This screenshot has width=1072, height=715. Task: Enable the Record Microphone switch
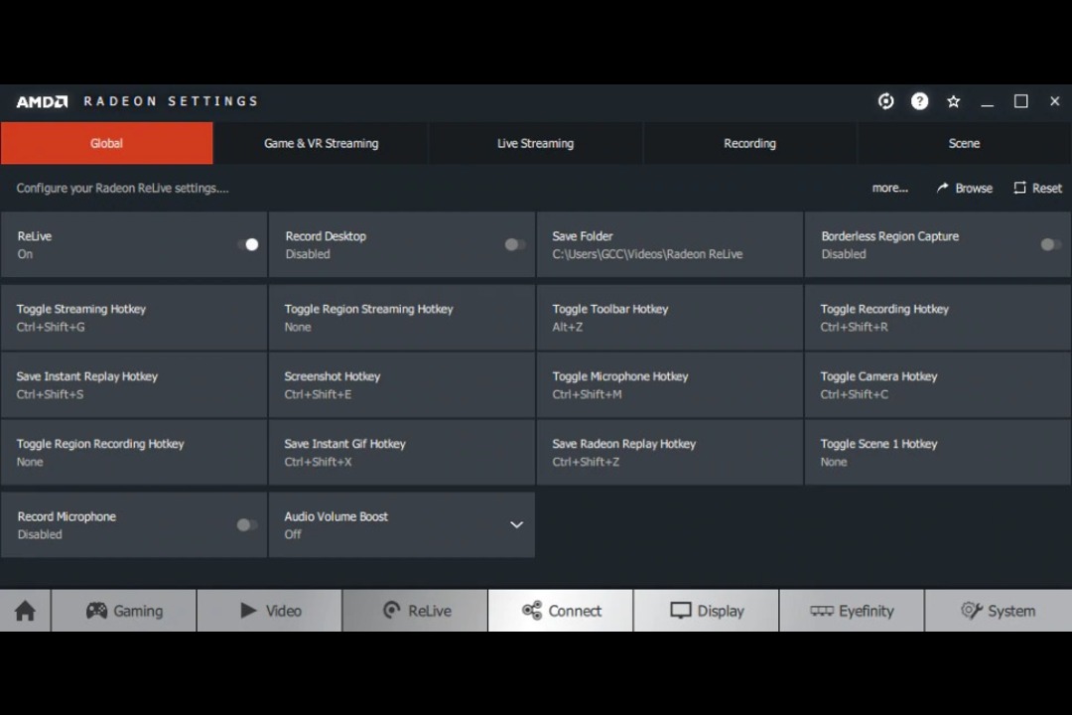[x=247, y=524]
